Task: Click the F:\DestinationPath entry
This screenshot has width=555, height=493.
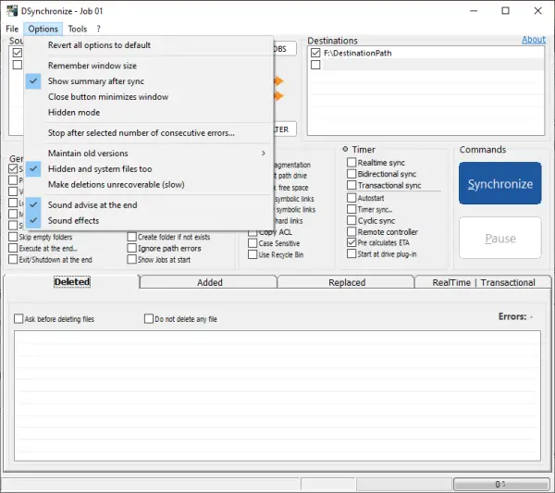Action: [x=357, y=53]
